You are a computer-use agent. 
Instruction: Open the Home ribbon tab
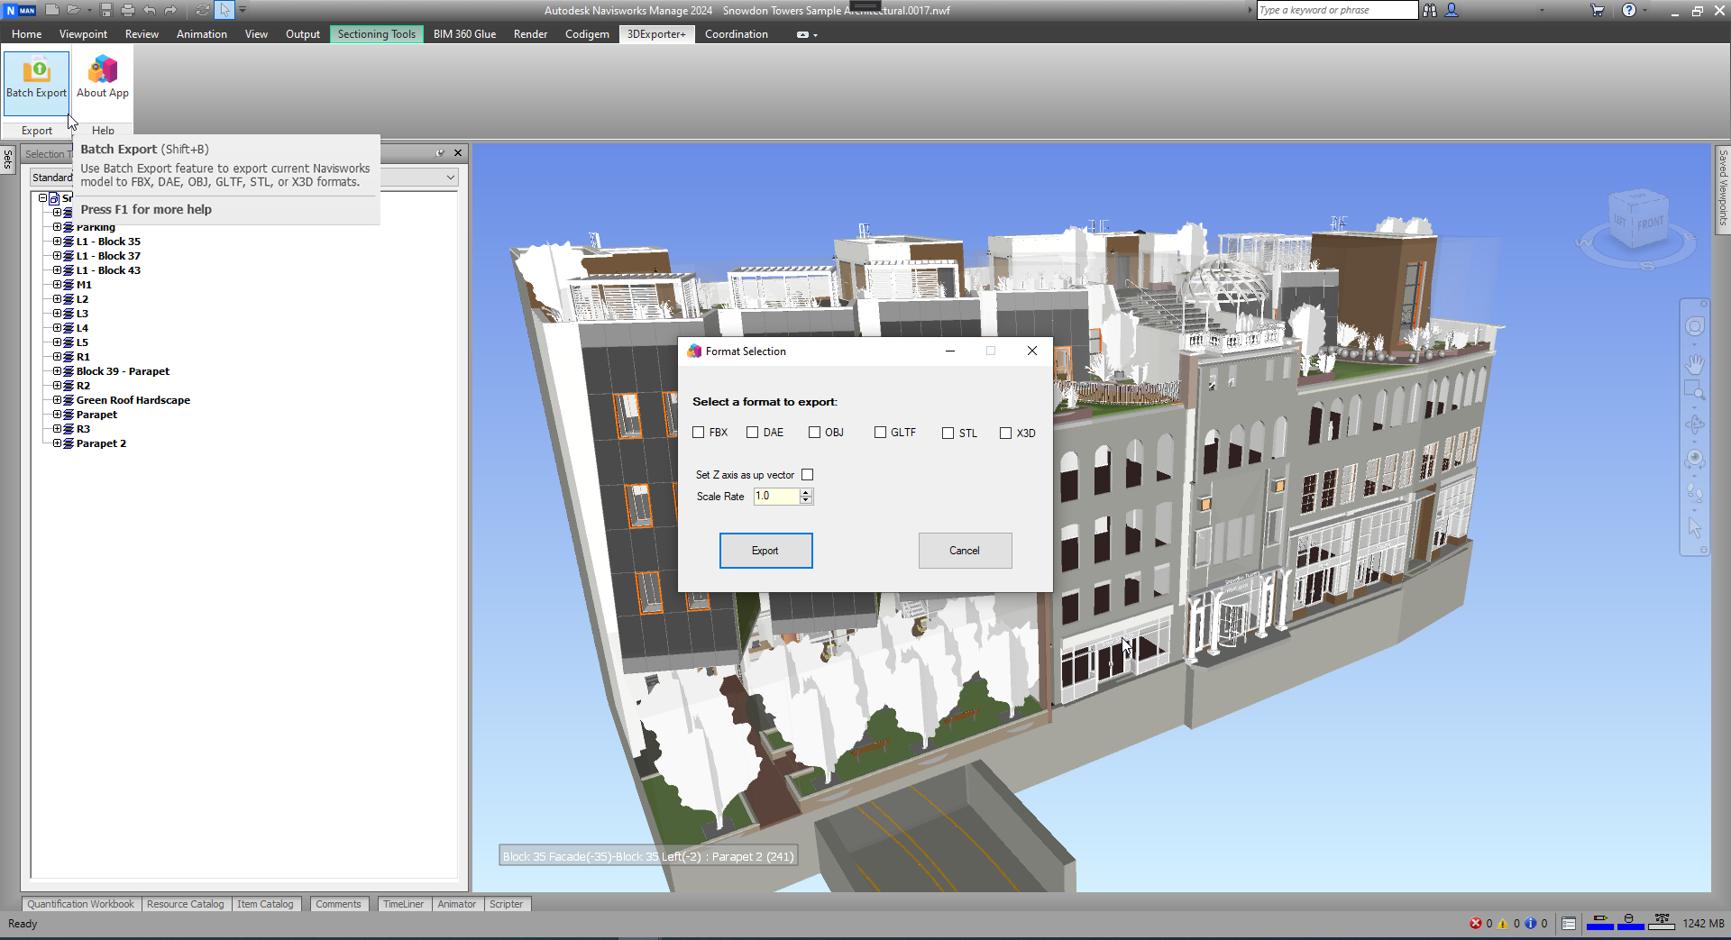coord(26,34)
